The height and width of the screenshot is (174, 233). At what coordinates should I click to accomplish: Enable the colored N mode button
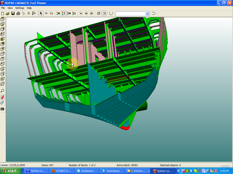click(58, 13)
